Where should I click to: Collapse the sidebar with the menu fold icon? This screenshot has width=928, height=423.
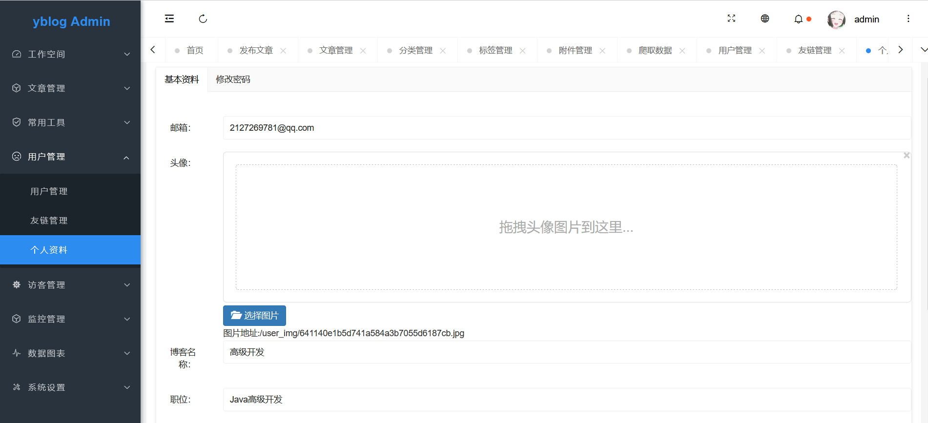(x=169, y=19)
